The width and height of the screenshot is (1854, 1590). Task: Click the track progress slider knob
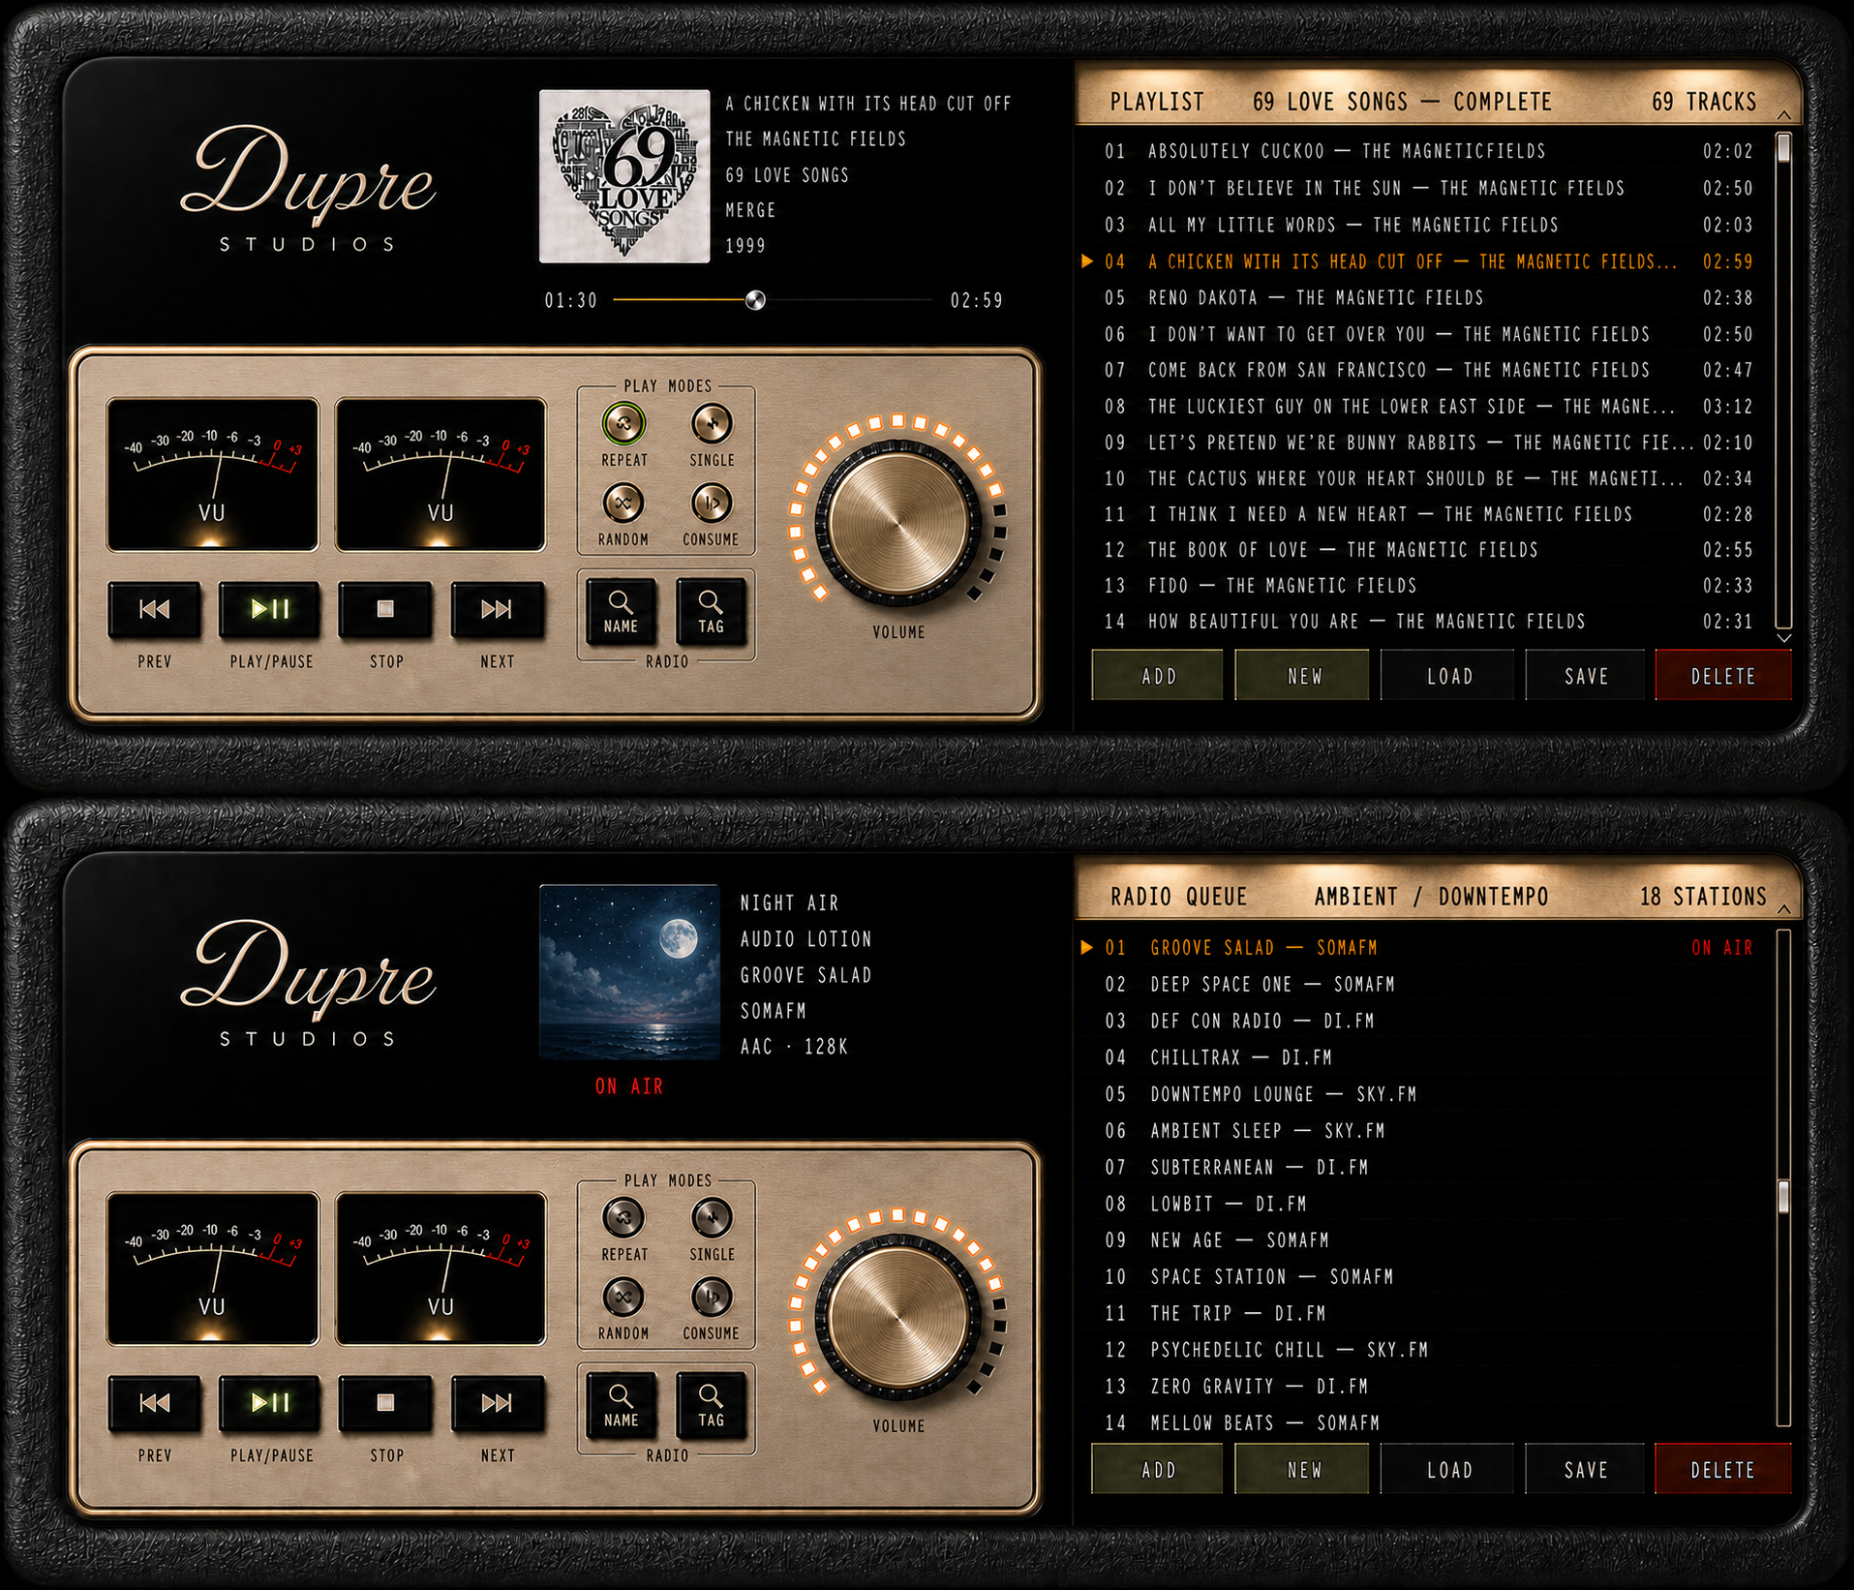click(x=755, y=300)
